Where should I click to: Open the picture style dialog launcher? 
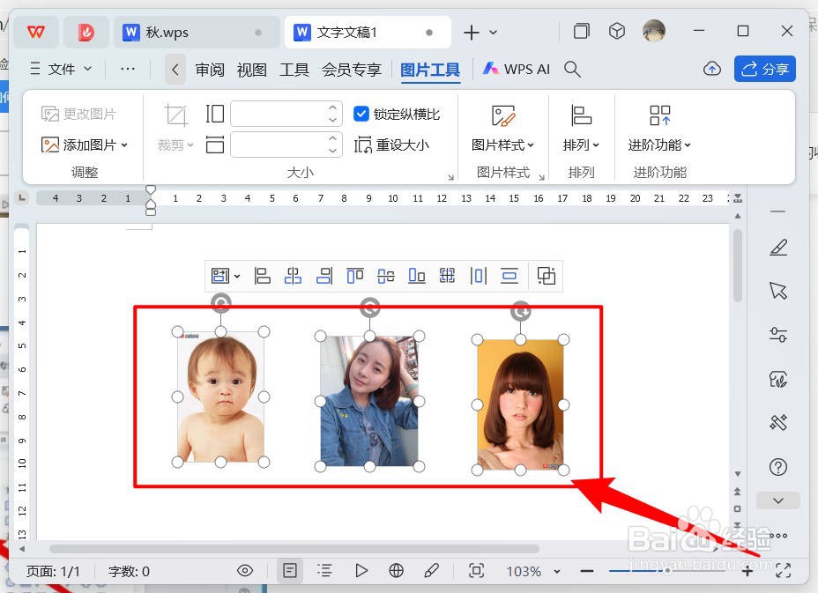click(x=541, y=178)
